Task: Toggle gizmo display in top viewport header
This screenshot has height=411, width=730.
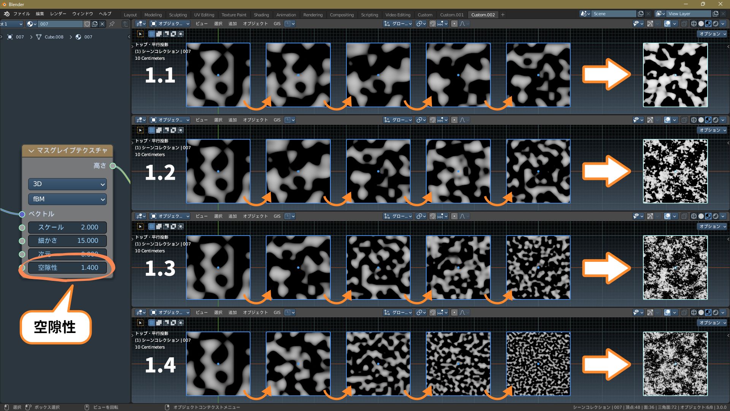Action: [x=650, y=24]
